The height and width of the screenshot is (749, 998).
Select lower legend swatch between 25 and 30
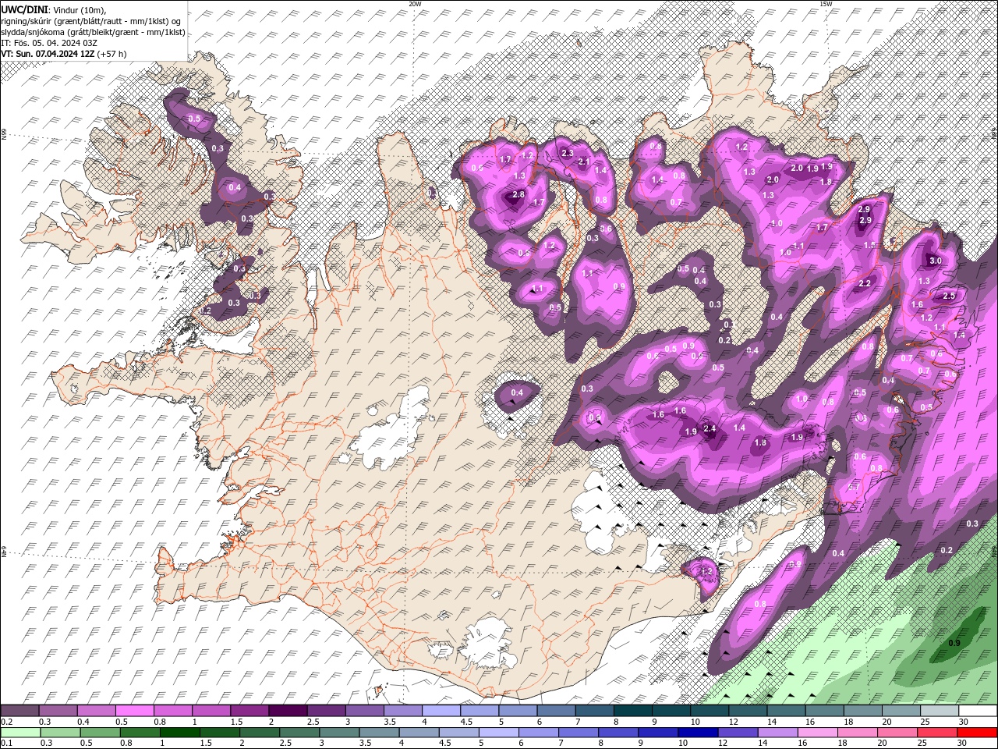pos(939,733)
